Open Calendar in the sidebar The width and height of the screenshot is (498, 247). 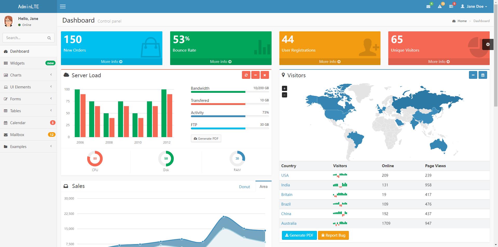click(29, 123)
